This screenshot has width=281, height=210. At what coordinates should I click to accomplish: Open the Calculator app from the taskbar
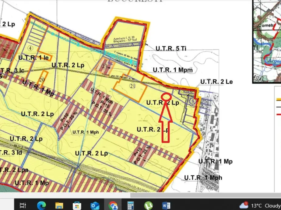click(131, 206)
